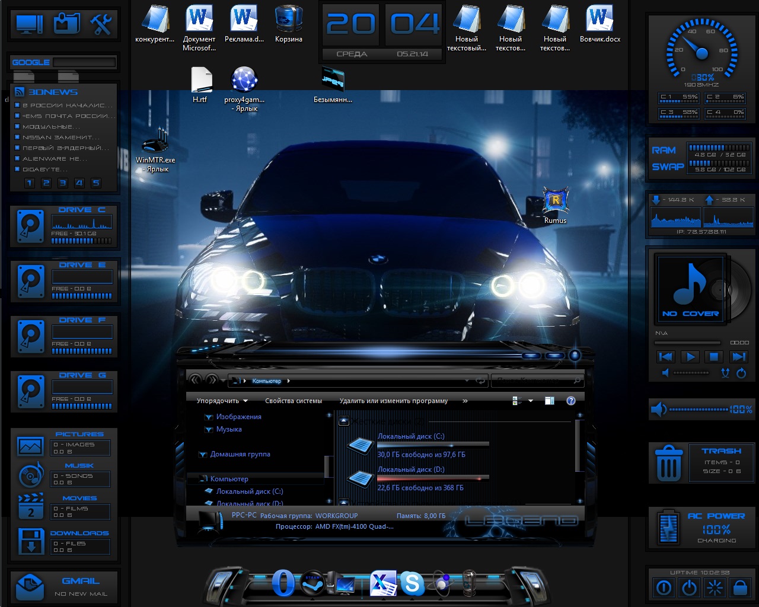Open the WinMTR.exe shortcut
Image resolution: width=759 pixels, height=607 pixels.
(155, 142)
